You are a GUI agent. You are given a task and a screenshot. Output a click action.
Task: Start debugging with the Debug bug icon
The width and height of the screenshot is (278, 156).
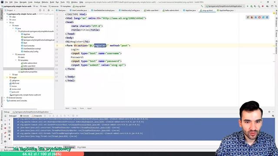click(x=252, y=6)
